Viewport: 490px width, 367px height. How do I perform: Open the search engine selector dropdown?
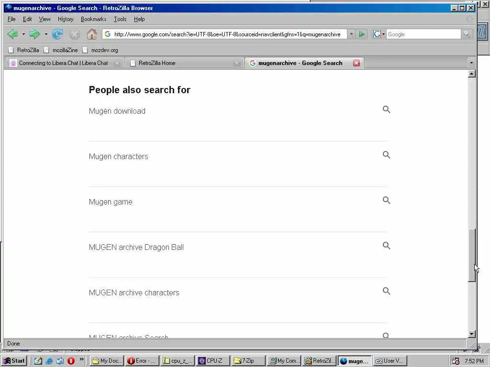point(379,34)
